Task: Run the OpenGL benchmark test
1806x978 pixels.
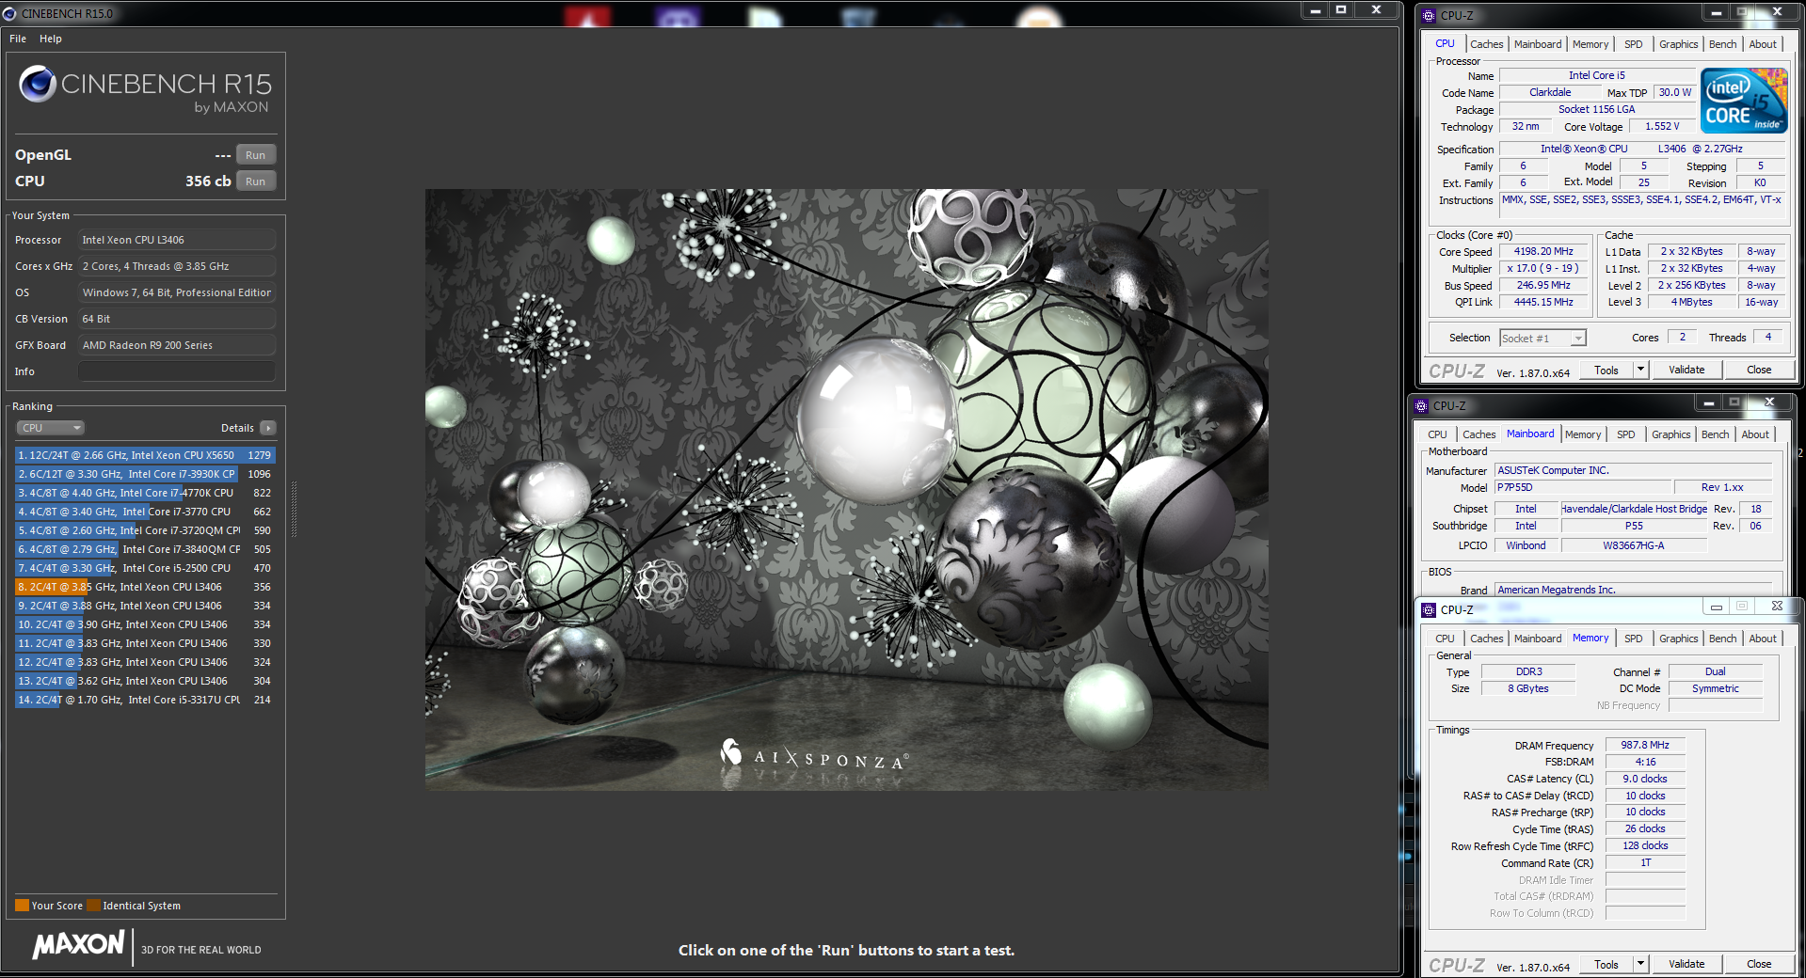Action: coord(255,155)
